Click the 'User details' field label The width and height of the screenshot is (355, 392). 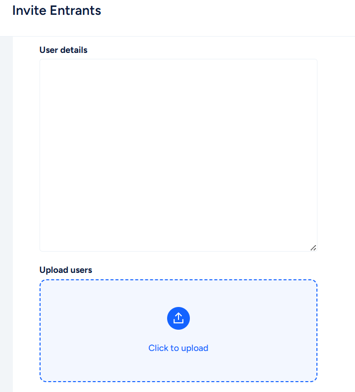point(63,50)
